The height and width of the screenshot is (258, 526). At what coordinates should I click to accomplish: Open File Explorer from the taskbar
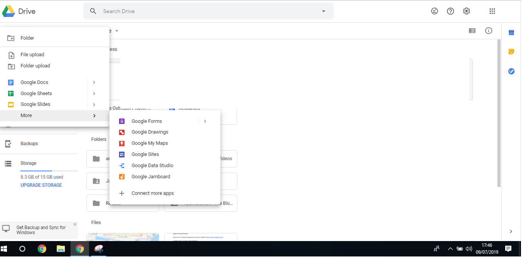[61, 249]
